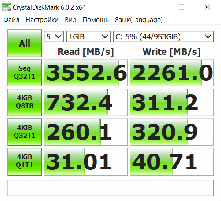
Task: Click the empty comment field at bottom
Action: coord(110,188)
